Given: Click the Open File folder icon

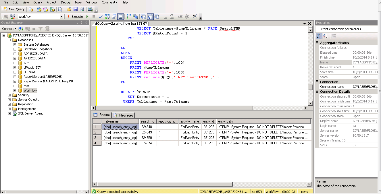Looking at the screenshot, I should click(69, 9).
